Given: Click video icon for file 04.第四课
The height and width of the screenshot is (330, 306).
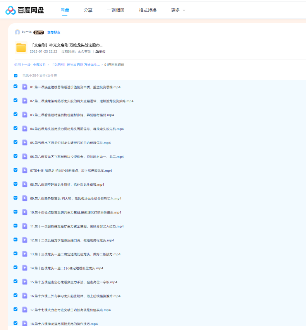Looking at the screenshot, I should (x=25, y=128).
